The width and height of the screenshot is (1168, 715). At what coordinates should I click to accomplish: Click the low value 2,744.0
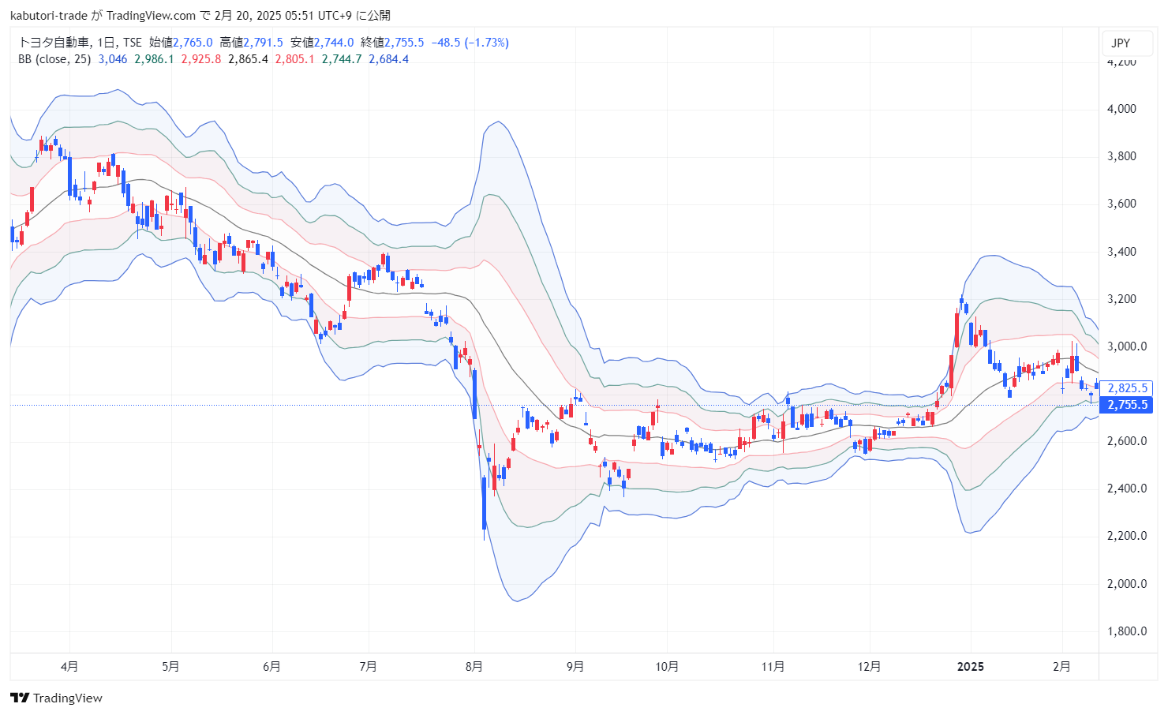tap(334, 43)
